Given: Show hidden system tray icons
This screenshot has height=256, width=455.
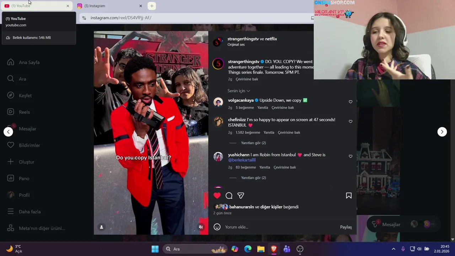Looking at the screenshot, I should click(x=394, y=249).
